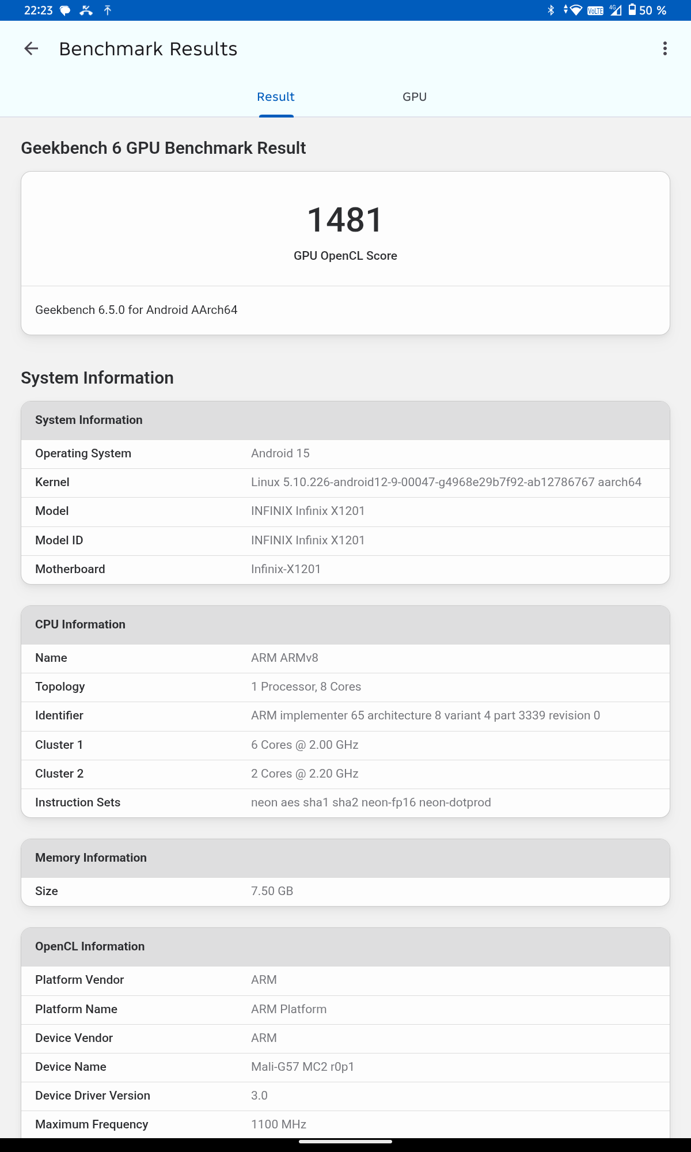Tap the OpenCL Information section header
The height and width of the screenshot is (1152, 691).
pyautogui.click(x=90, y=946)
